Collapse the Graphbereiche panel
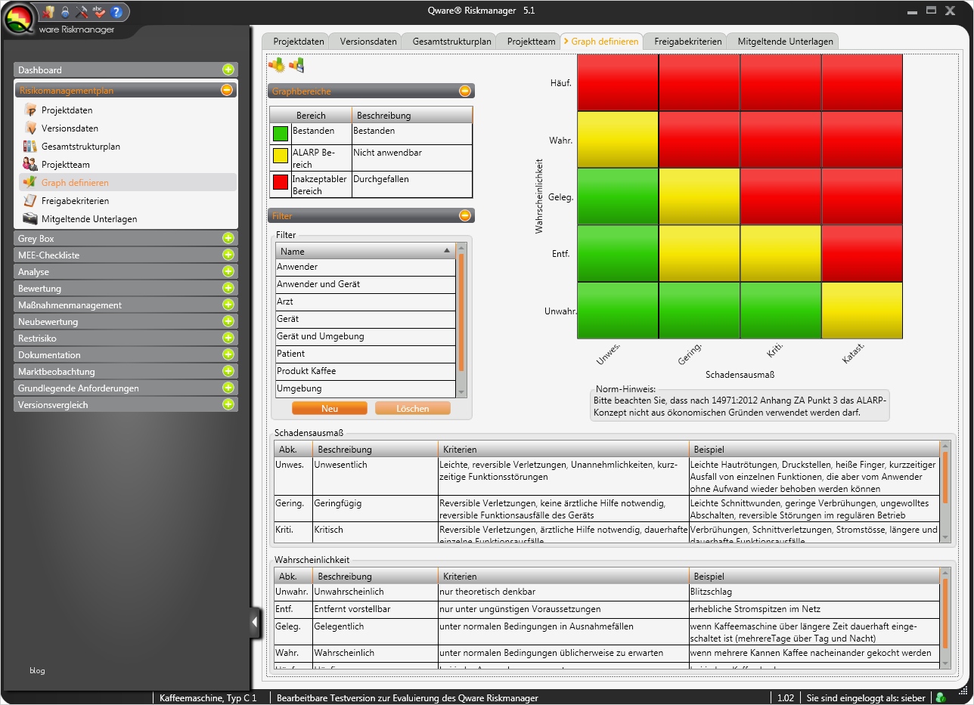This screenshot has height=705, width=974. (x=465, y=91)
